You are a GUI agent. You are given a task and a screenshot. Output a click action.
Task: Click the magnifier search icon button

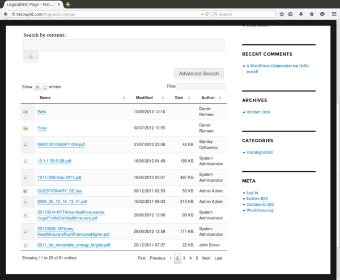tap(31, 57)
